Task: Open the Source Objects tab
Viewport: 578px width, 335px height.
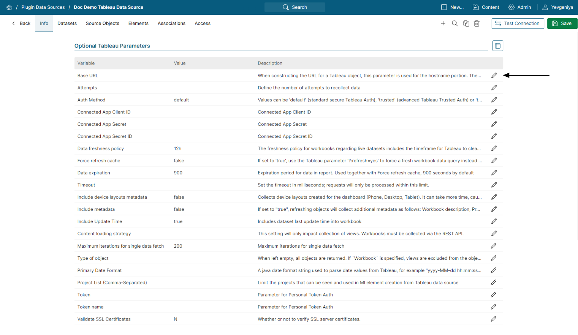Action: (x=103, y=24)
